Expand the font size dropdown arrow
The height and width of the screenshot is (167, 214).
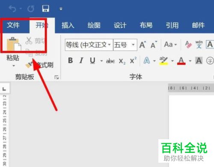133,45
